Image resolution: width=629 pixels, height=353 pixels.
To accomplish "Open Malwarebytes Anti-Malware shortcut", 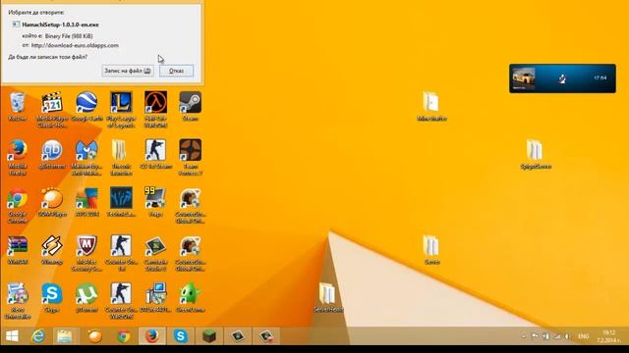I will click(x=86, y=158).
